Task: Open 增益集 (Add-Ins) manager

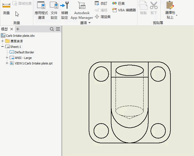Action: (103, 17)
